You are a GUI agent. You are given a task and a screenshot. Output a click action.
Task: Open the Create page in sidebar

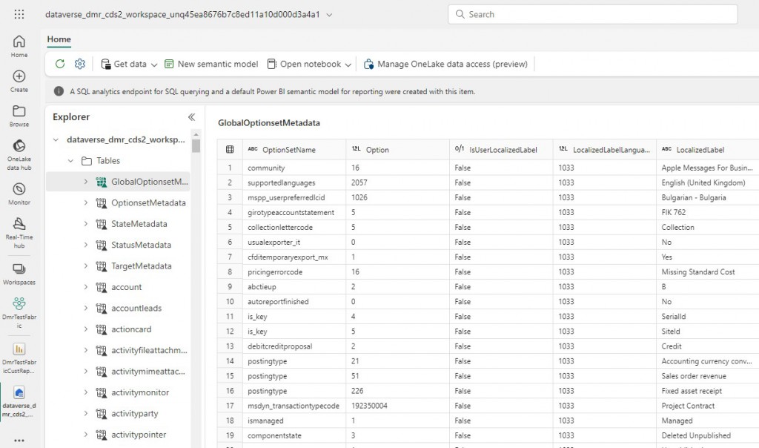point(19,81)
